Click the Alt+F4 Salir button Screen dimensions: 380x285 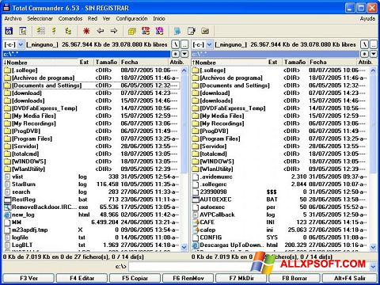350,278
